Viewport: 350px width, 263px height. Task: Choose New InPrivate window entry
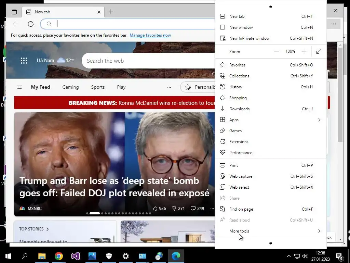[271, 38]
